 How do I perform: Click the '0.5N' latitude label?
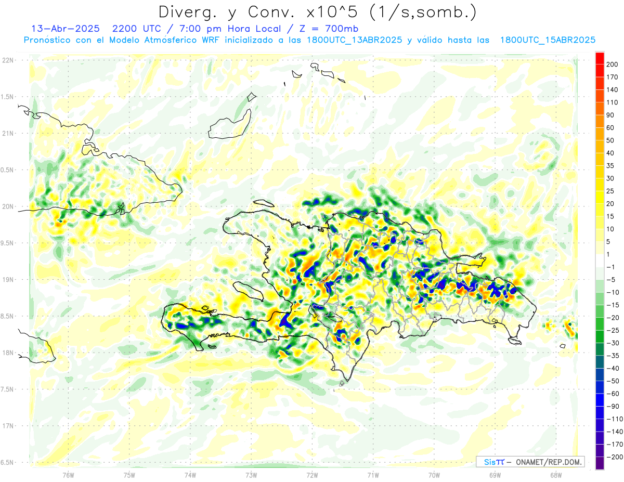pos(7,170)
